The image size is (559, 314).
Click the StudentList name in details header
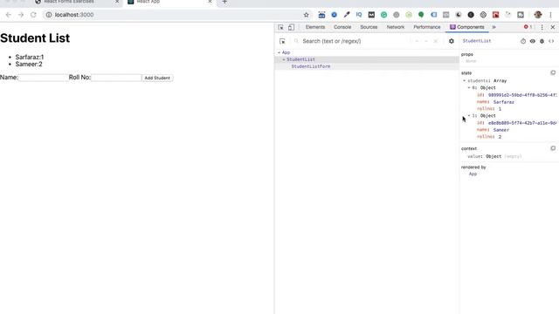(x=477, y=41)
